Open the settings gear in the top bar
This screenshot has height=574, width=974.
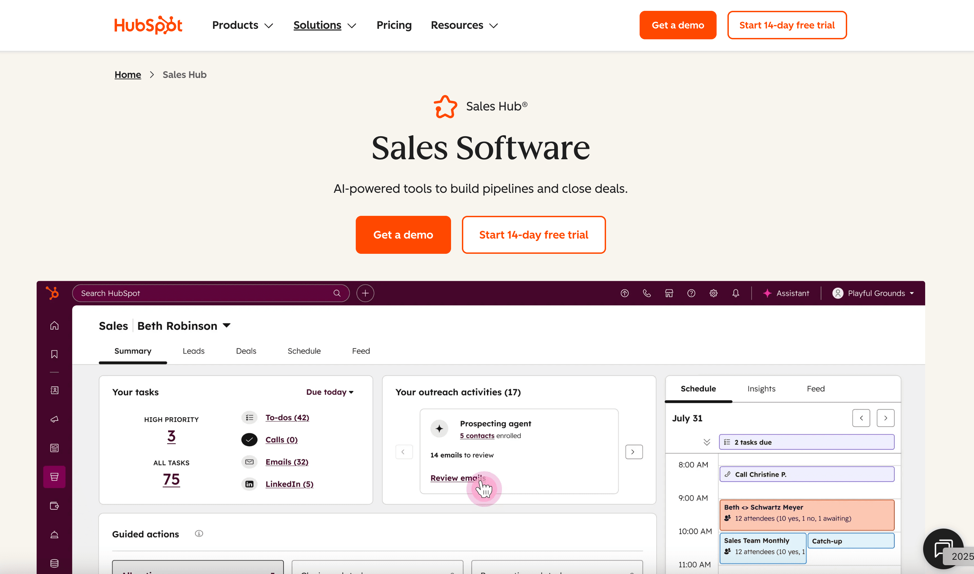click(x=714, y=293)
